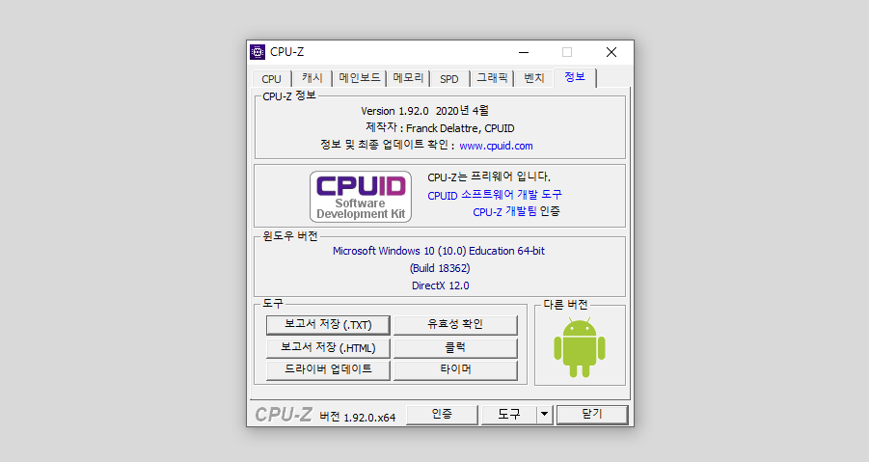Image resolution: width=869 pixels, height=462 pixels.
Task: Click the Franck Delattre, CPUID author text
Action: click(x=460, y=128)
